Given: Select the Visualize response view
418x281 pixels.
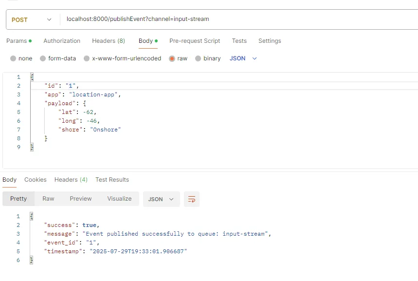Looking at the screenshot, I should (119, 199).
